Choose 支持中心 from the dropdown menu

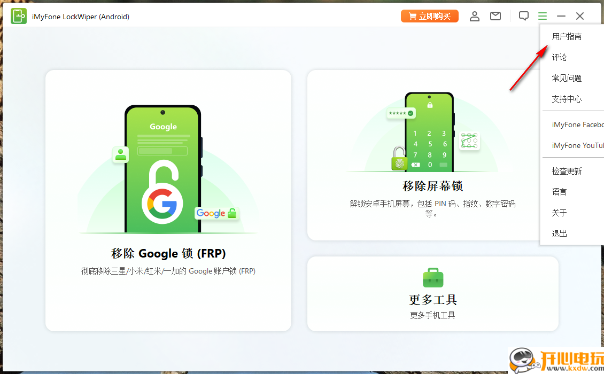(567, 99)
